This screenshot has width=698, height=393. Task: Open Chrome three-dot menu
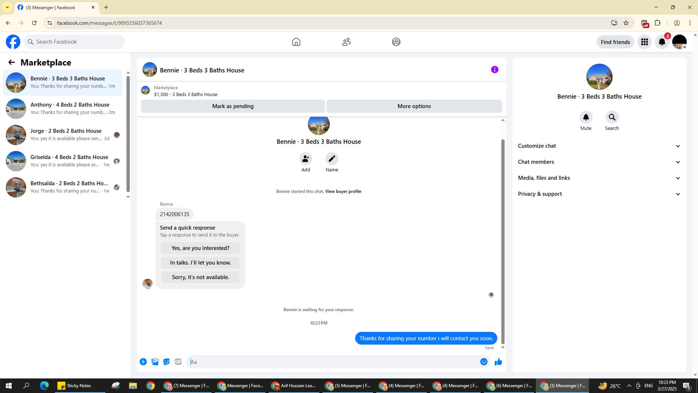pos(690,23)
